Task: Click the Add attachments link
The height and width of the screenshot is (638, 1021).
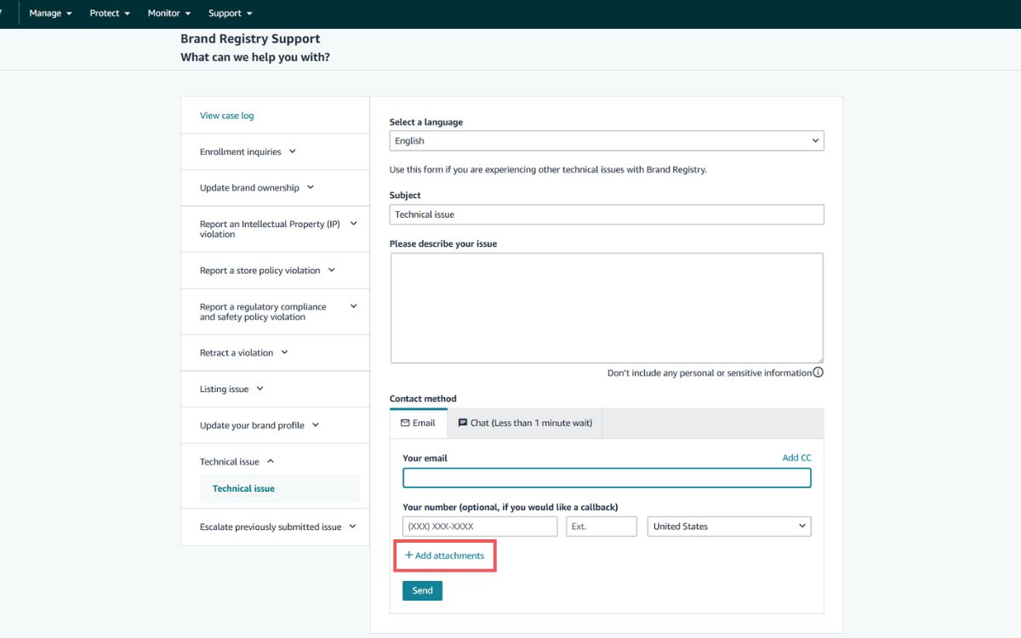Action: click(x=444, y=555)
